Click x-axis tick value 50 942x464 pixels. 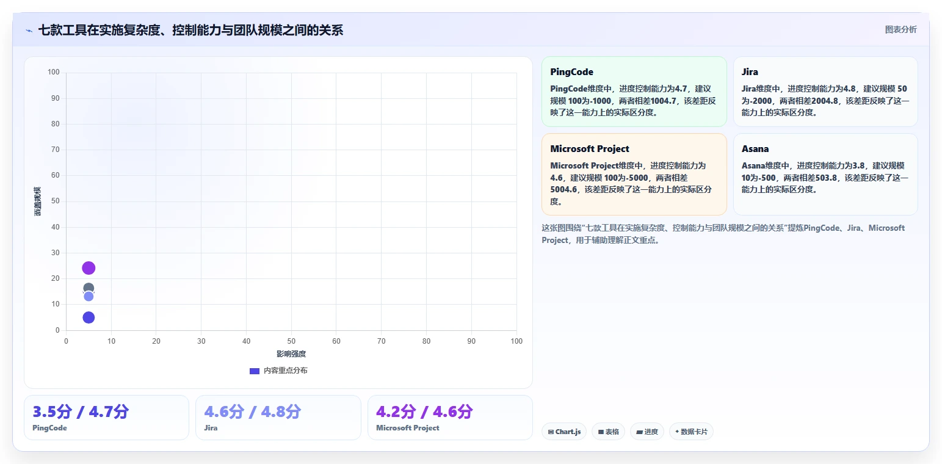291,341
